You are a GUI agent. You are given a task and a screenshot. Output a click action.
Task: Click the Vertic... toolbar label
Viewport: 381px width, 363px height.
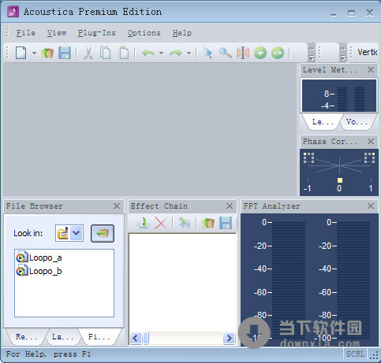click(x=367, y=52)
